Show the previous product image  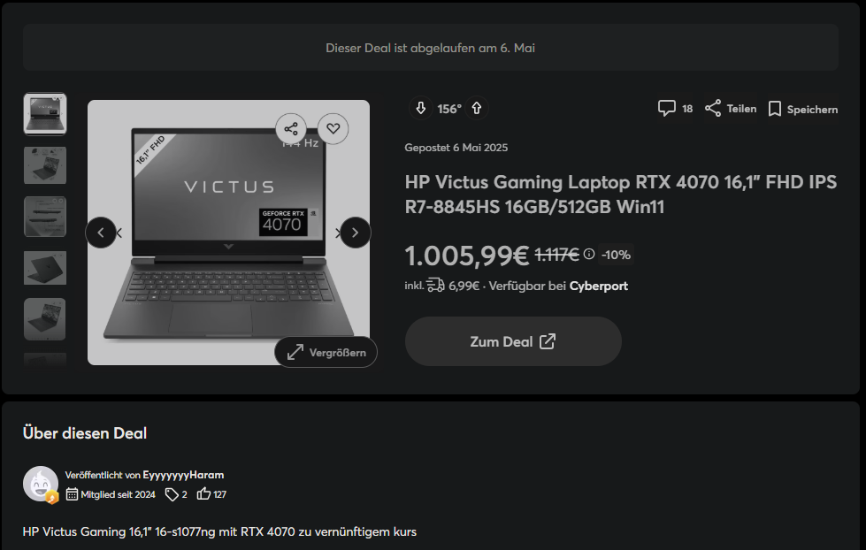pyautogui.click(x=101, y=233)
